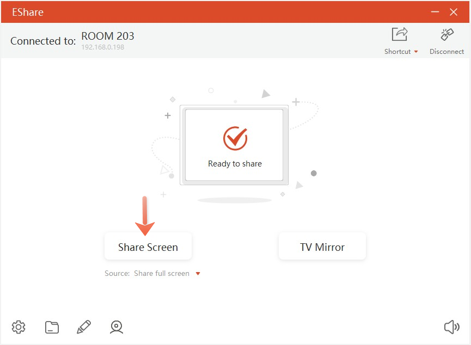Mute audio with the speaker icon
471x345 pixels.
(x=451, y=327)
